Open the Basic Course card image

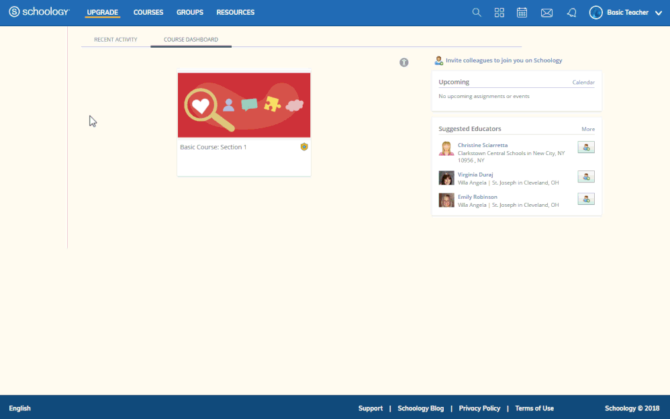point(244,105)
